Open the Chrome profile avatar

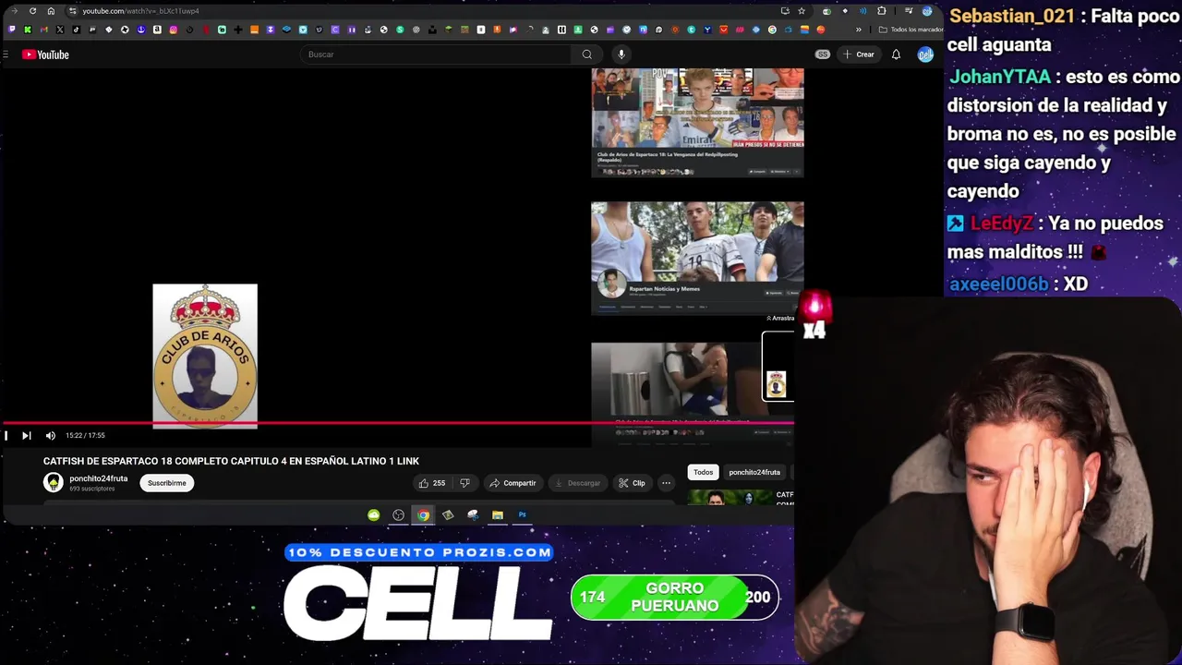pos(927,11)
